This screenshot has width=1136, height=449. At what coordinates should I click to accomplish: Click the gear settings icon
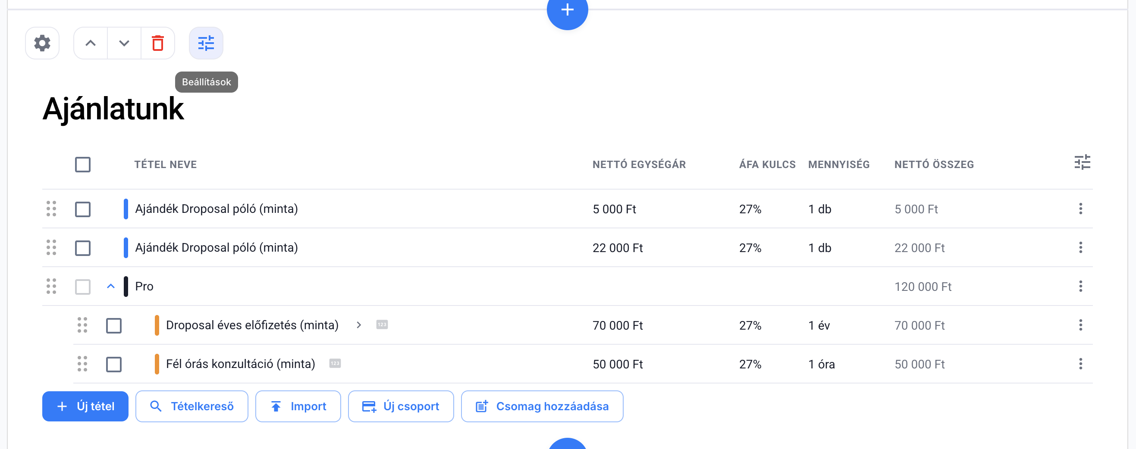(x=42, y=43)
